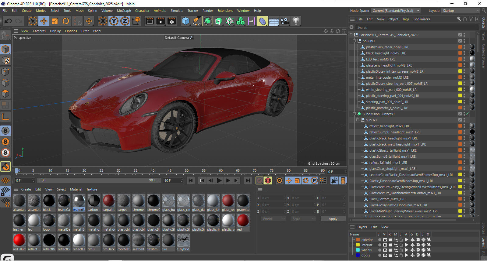Screen dimensions: 487x261
Task: Collapse Subdivision Surfacex1 hierarchy
Action: (354, 114)
